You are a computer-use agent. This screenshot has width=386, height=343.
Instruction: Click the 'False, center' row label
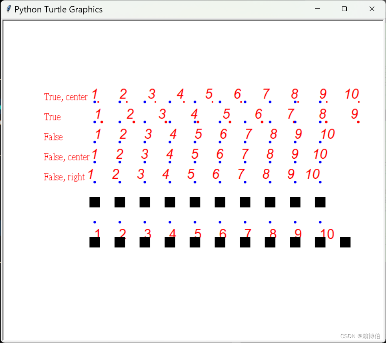[67, 157]
